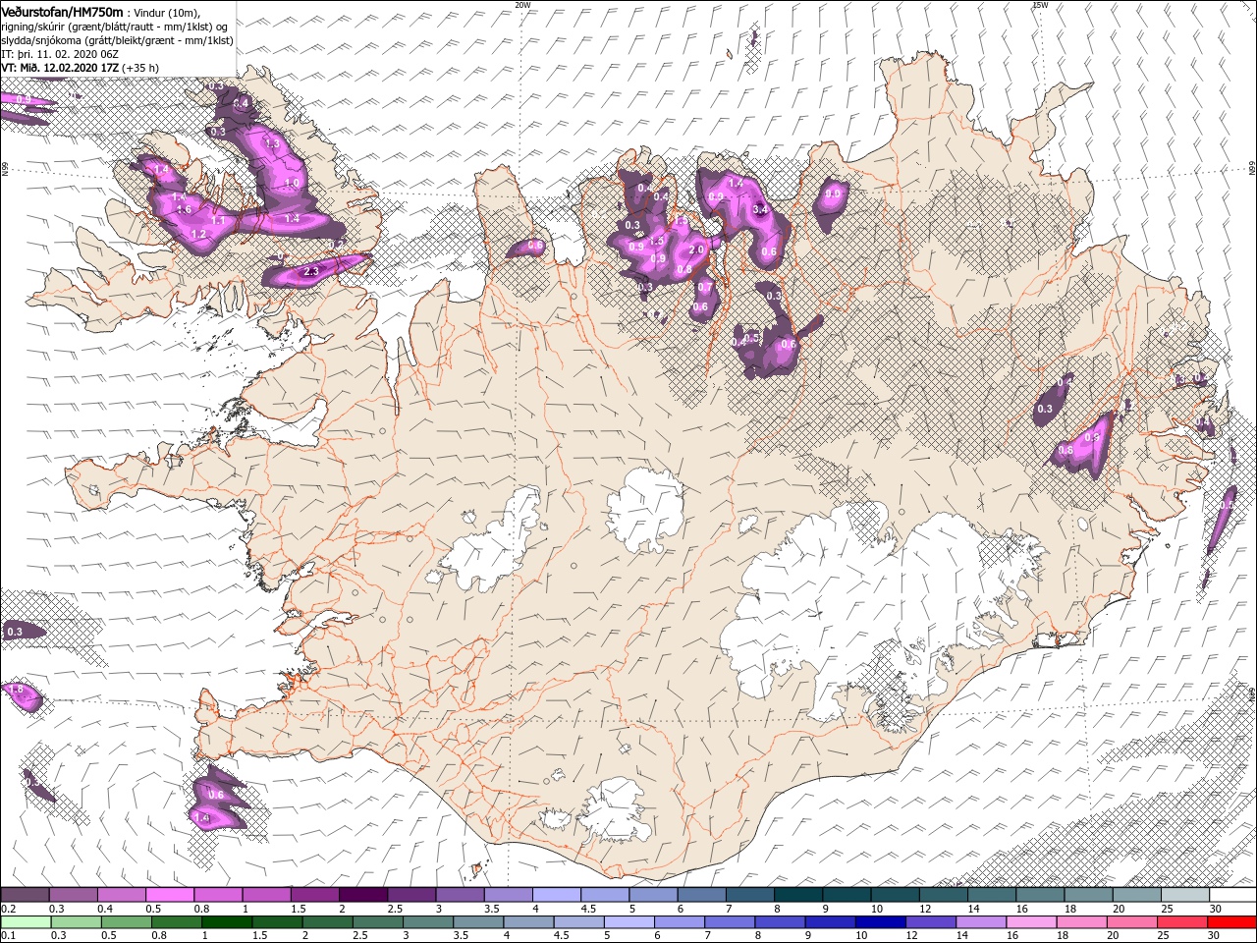Pick the bright red 30 rain legend swatch

coord(1232,922)
